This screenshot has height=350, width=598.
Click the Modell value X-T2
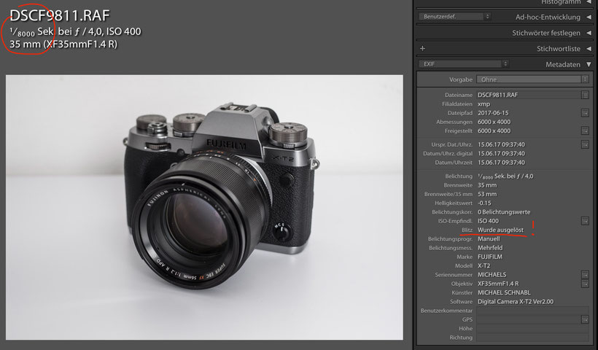484,265
